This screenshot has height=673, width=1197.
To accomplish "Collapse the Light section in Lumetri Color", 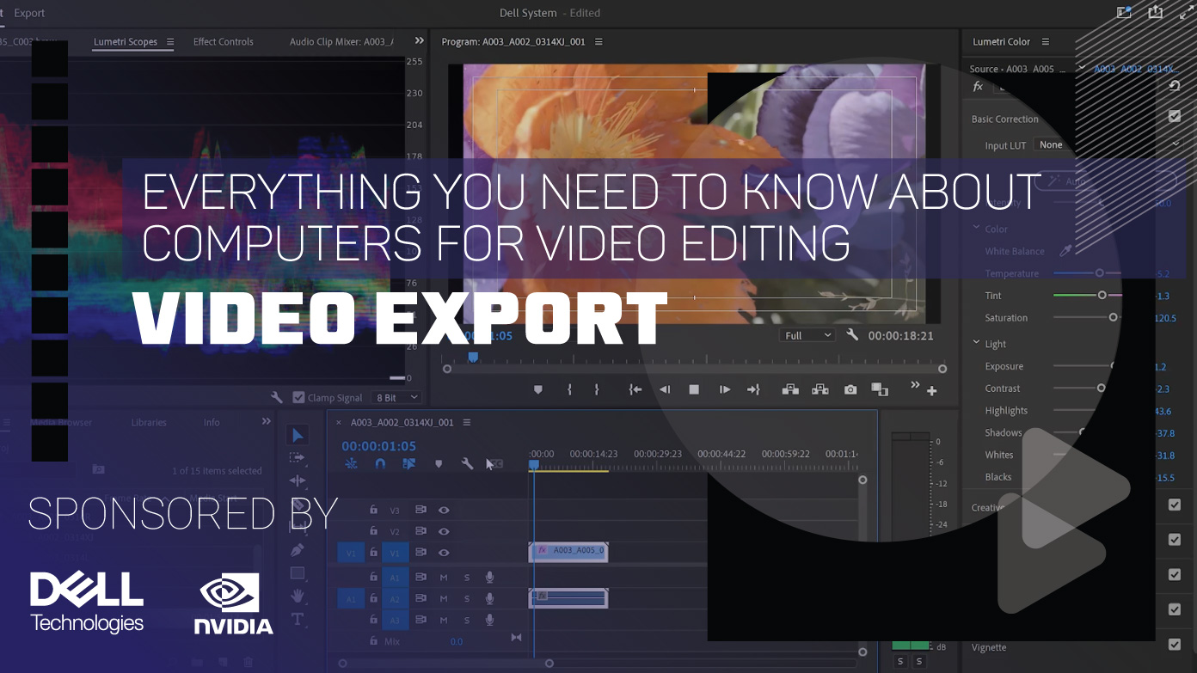I will click(975, 343).
